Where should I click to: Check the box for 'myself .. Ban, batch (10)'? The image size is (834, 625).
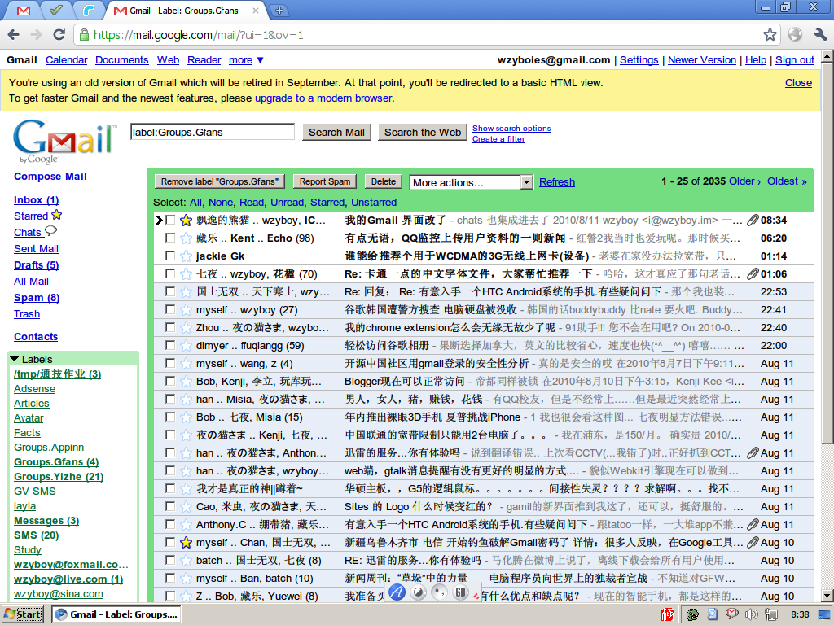170,578
